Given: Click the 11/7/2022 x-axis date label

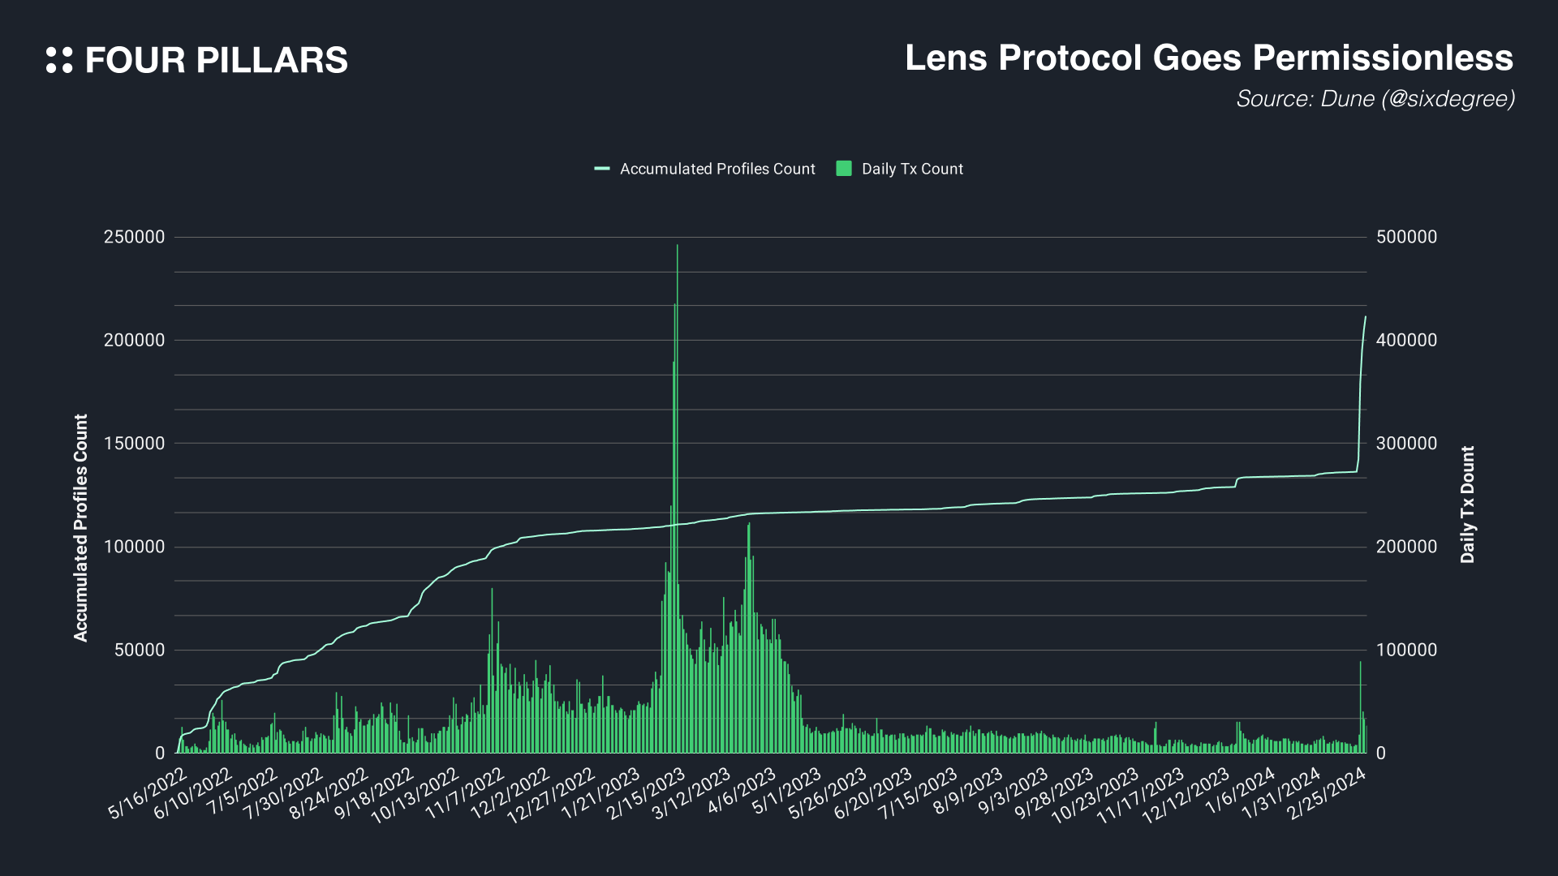Looking at the screenshot, I should [465, 794].
